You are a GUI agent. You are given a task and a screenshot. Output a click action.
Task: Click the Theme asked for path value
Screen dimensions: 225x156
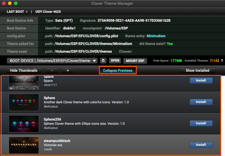click(x=93, y=44)
